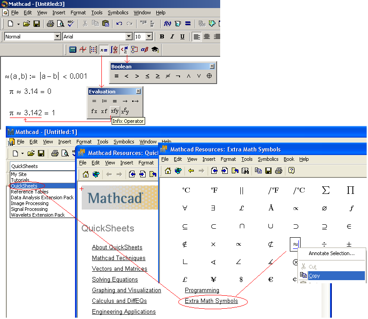The image size is (368, 319).
Task: Set Align Left paragraph button
Action: click(x=197, y=36)
